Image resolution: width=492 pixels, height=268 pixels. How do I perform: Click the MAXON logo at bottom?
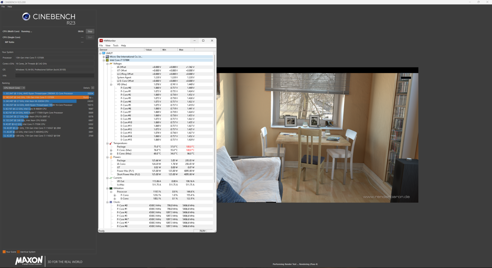pyautogui.click(x=29, y=261)
